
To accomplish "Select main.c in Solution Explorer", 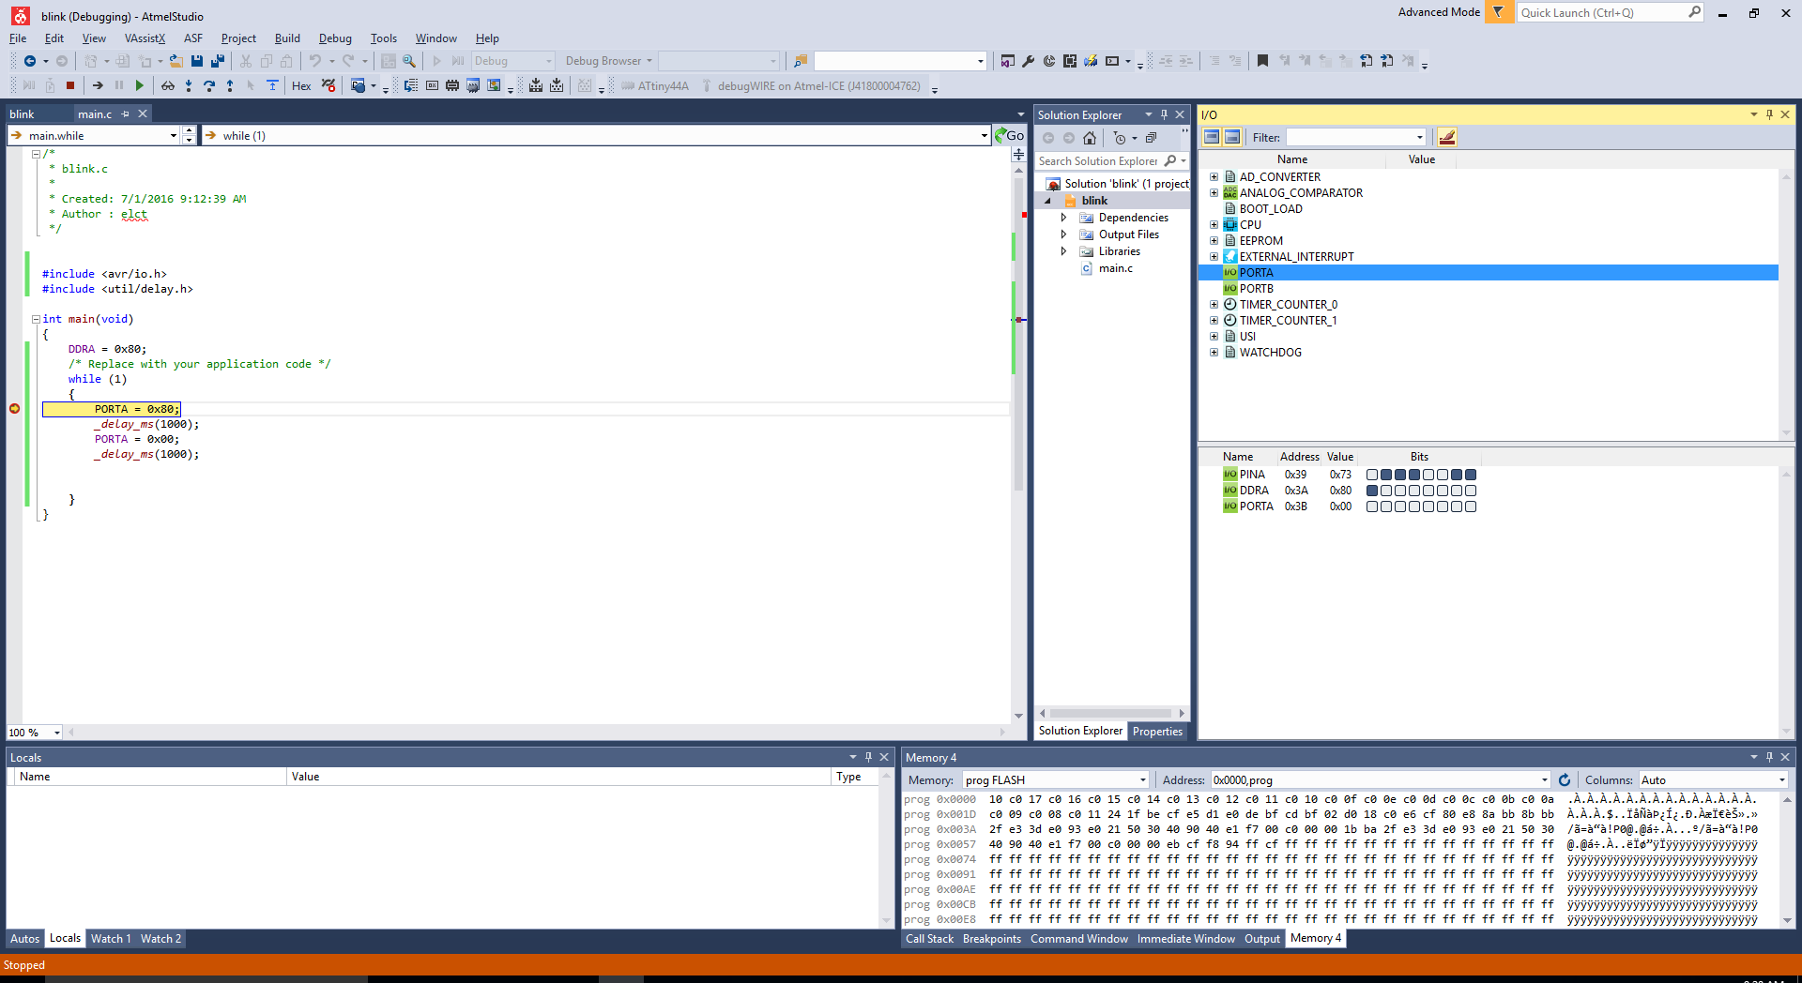I will click(1116, 268).
